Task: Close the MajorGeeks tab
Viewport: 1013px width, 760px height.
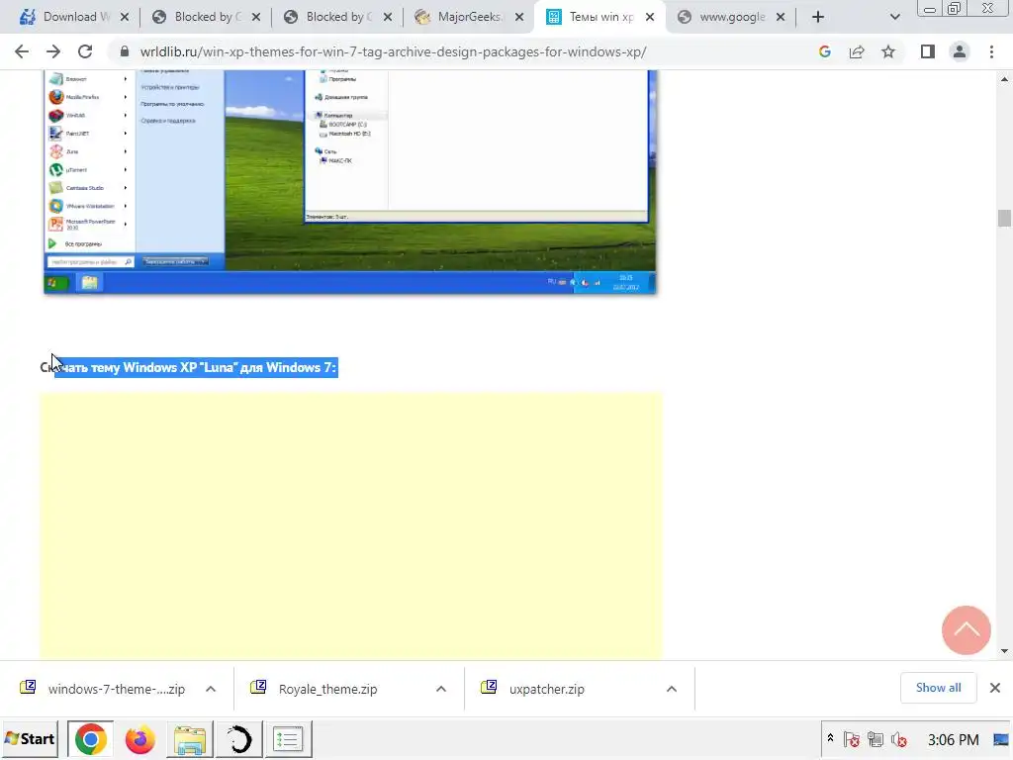Action: tap(519, 18)
